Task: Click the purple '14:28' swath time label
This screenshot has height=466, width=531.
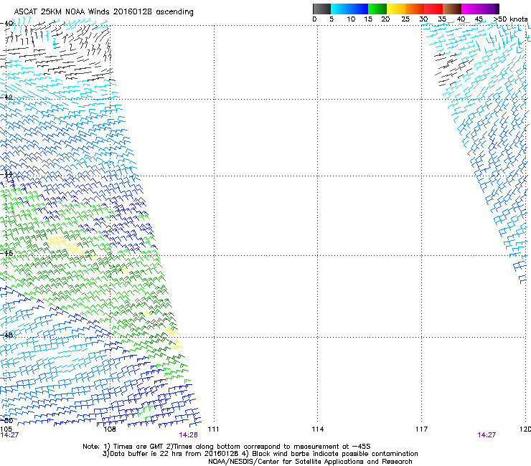Action: (x=188, y=435)
